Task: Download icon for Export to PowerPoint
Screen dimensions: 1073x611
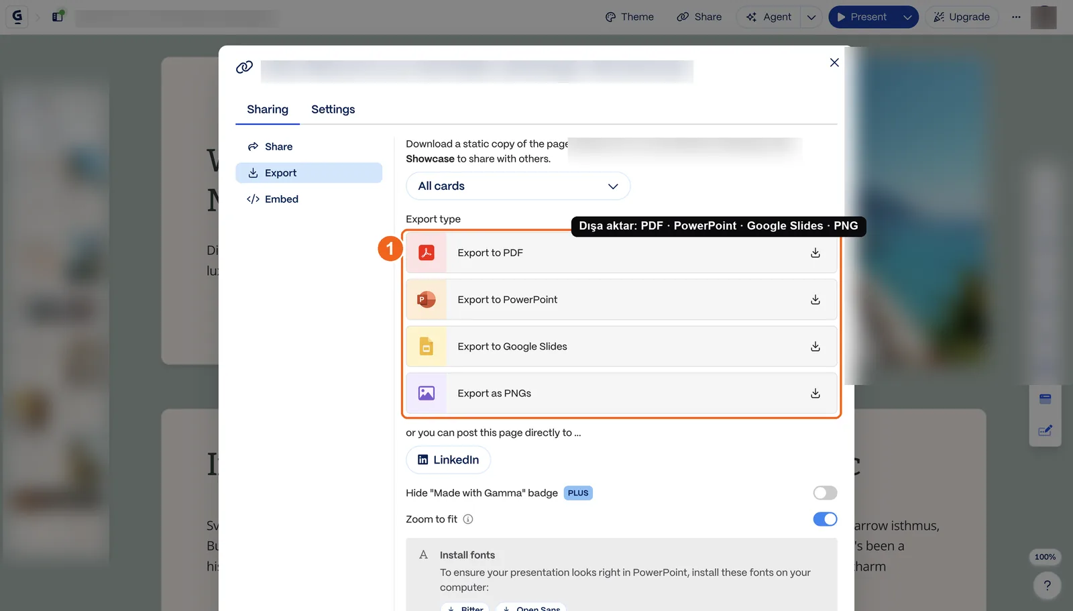Action: coord(815,300)
